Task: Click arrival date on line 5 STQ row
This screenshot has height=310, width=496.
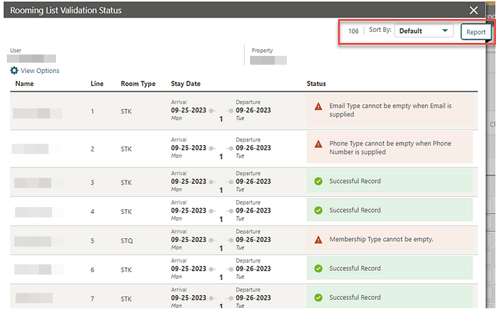Action: pos(189,240)
